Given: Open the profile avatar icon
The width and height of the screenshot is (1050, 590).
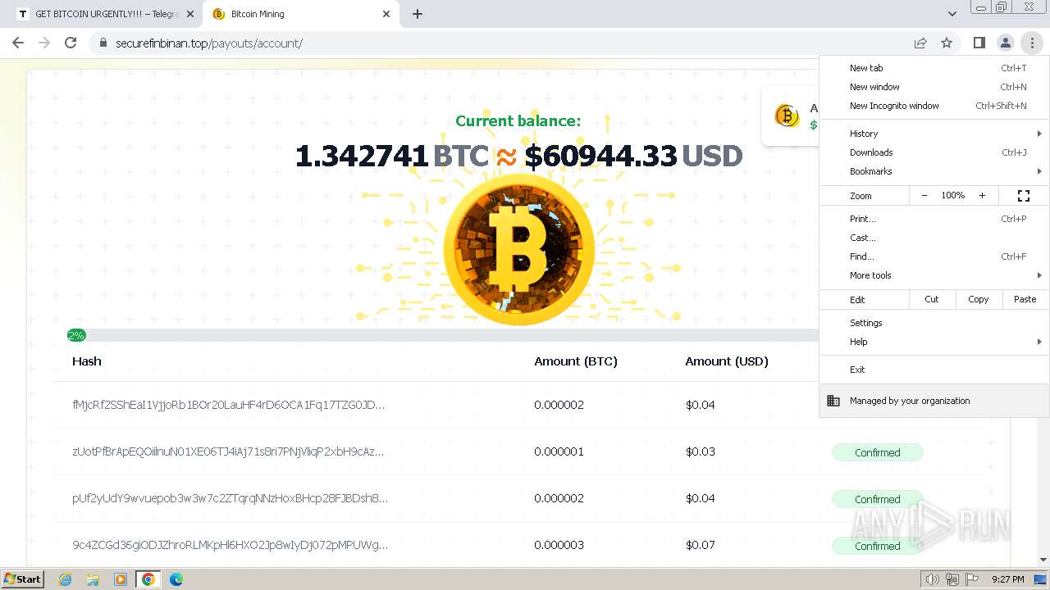Looking at the screenshot, I should pyautogui.click(x=1005, y=43).
